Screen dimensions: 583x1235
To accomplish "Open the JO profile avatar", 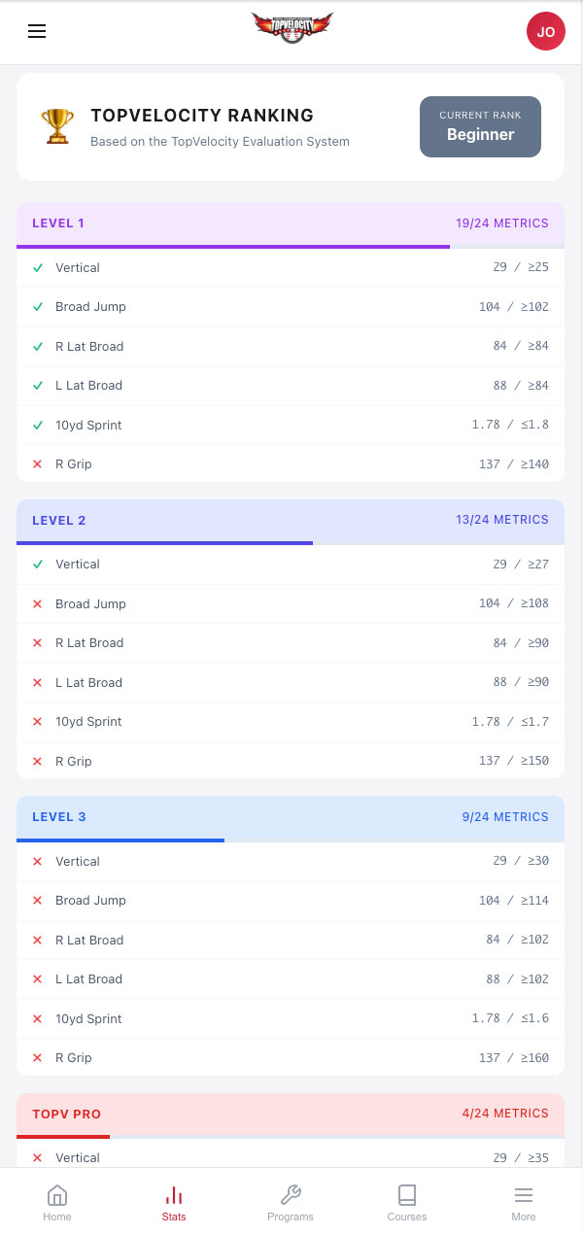I will [x=545, y=31].
